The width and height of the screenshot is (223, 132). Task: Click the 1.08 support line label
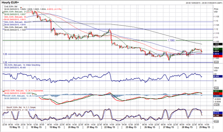pyautogui.click(x=5, y=62)
